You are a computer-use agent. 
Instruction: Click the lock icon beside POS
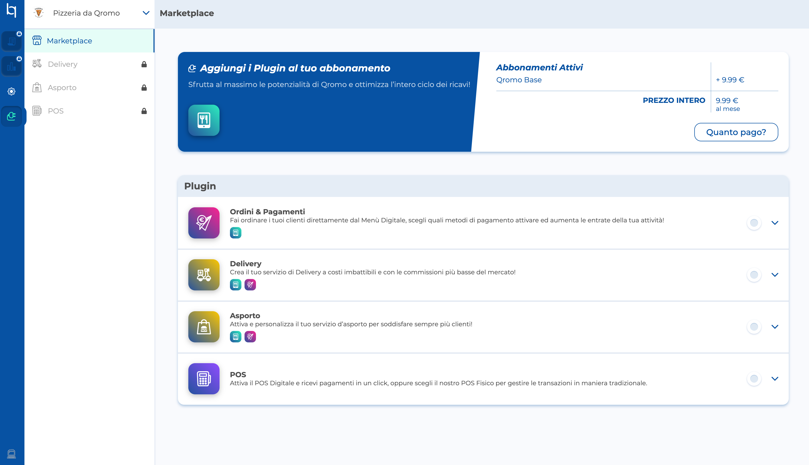click(x=144, y=111)
